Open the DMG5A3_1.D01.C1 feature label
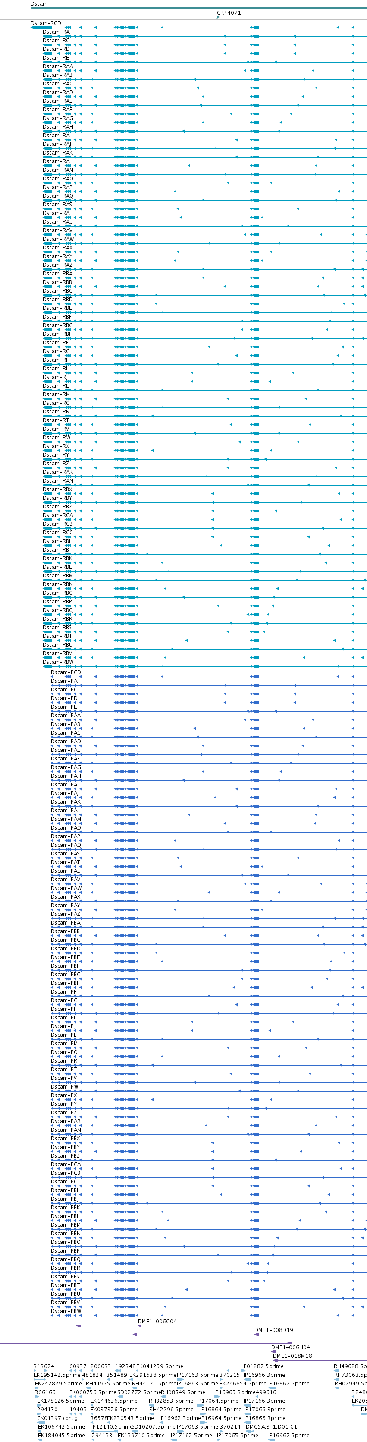 (x=271, y=1427)
